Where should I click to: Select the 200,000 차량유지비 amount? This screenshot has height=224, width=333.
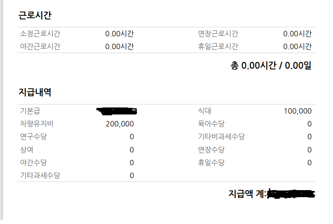point(120,124)
